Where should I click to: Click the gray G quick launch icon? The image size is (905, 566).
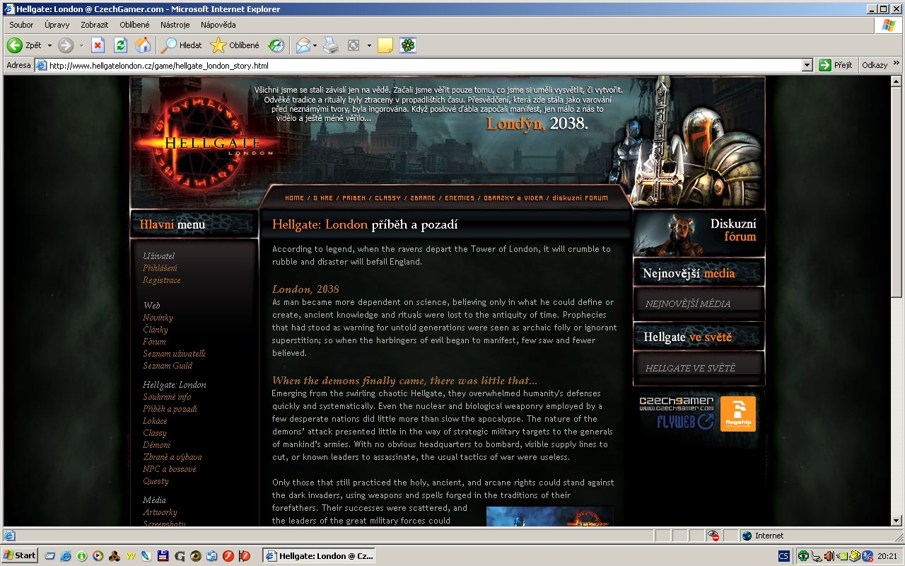[180, 556]
